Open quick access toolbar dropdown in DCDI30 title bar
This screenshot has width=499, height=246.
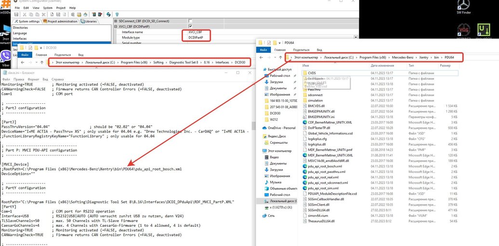coord(41,48)
